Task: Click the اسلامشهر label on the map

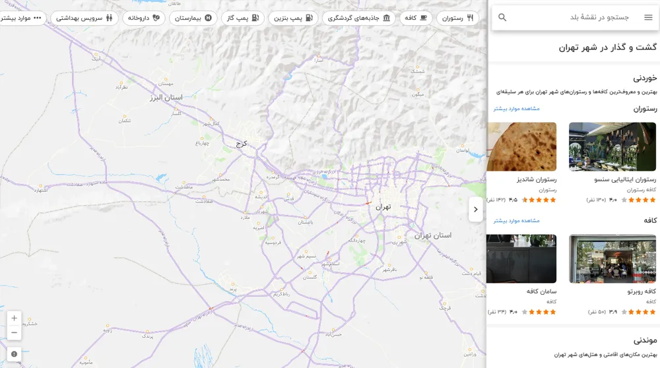Action: pos(331,264)
